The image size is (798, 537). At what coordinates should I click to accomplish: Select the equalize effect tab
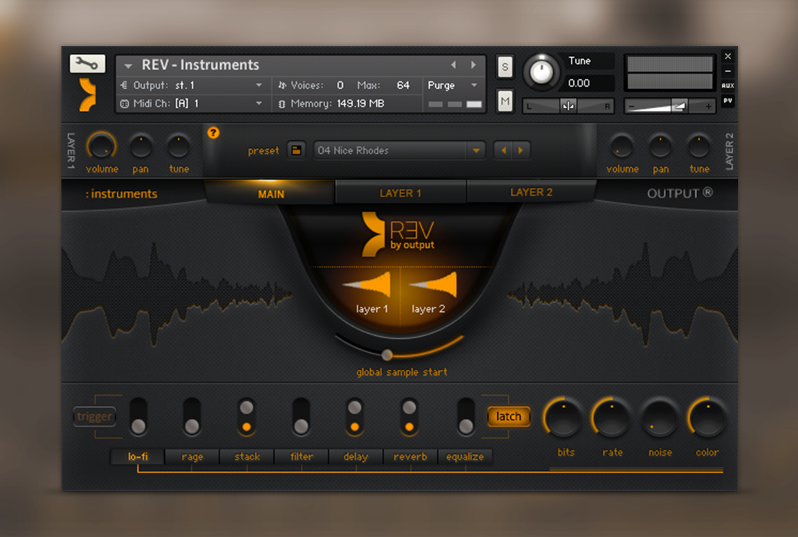click(x=465, y=456)
